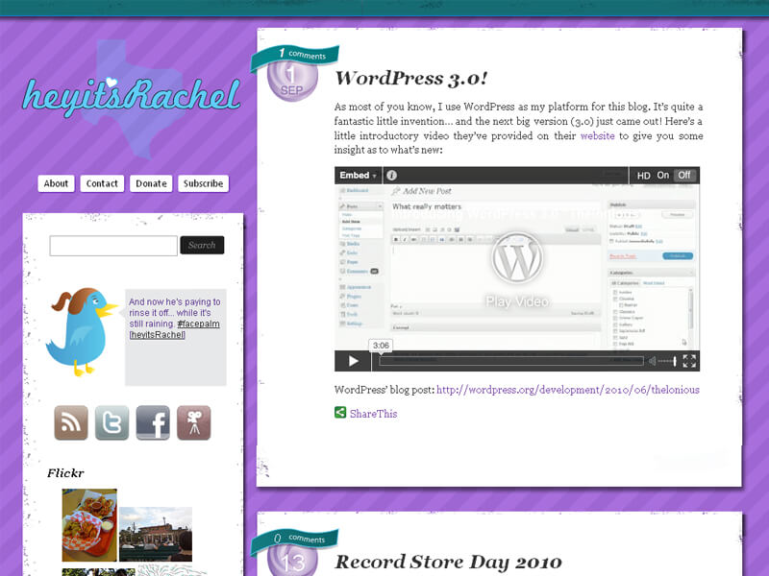
Task: Open the [heyitsRachel] tweet link
Action: tap(157, 335)
